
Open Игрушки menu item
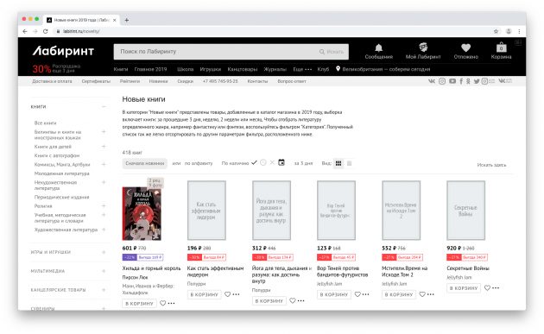[x=210, y=69]
